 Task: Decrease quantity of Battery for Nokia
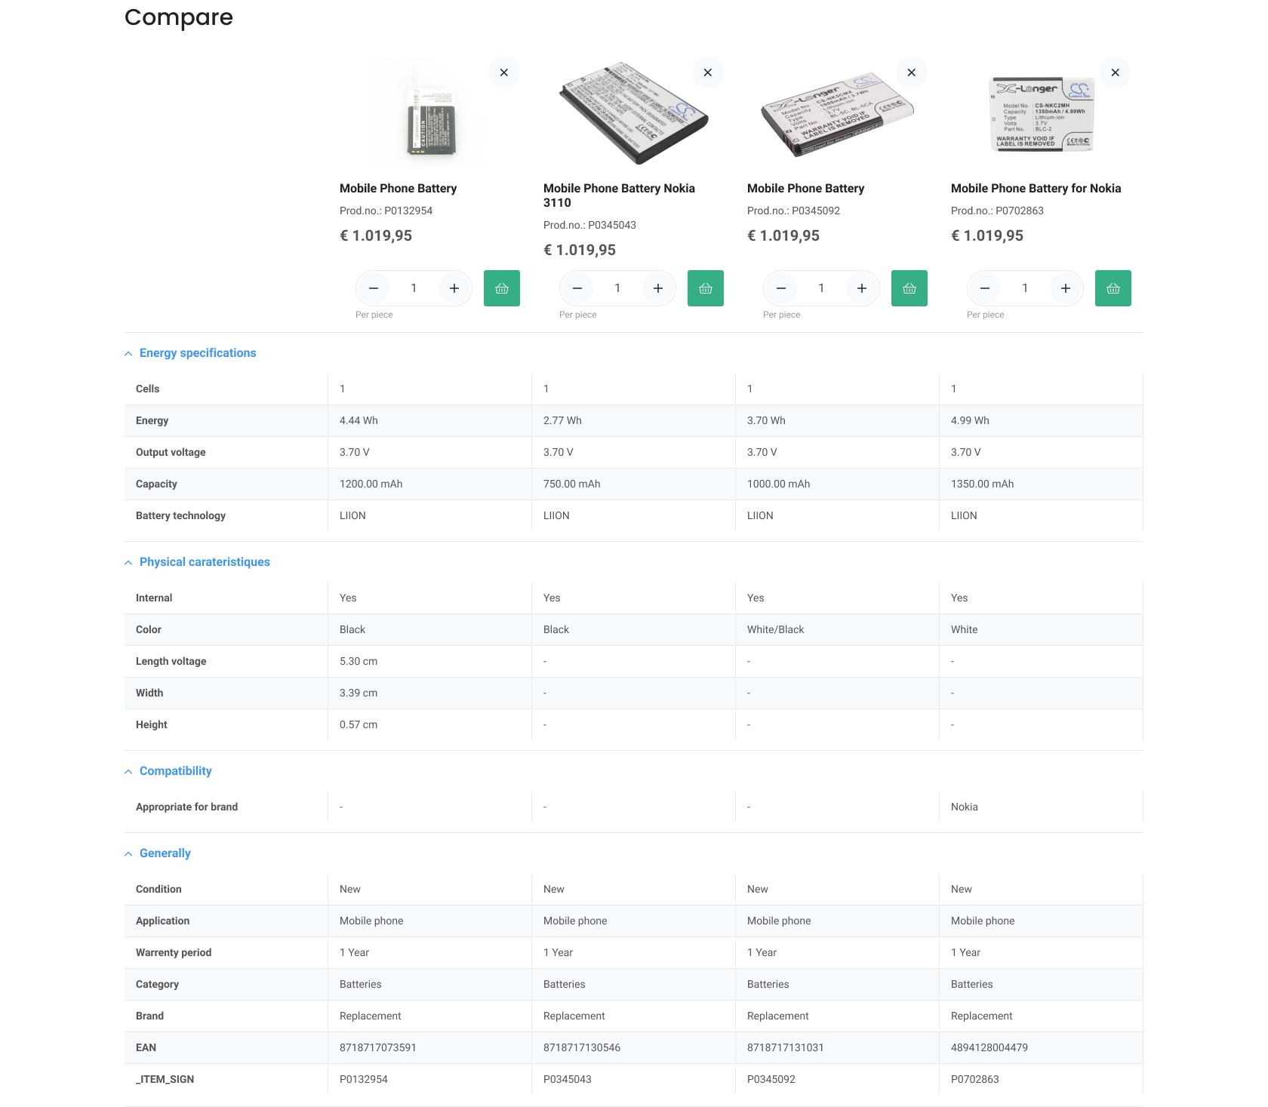click(x=985, y=288)
